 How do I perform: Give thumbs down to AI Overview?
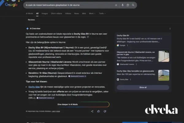pyautogui.click(x=105, y=111)
